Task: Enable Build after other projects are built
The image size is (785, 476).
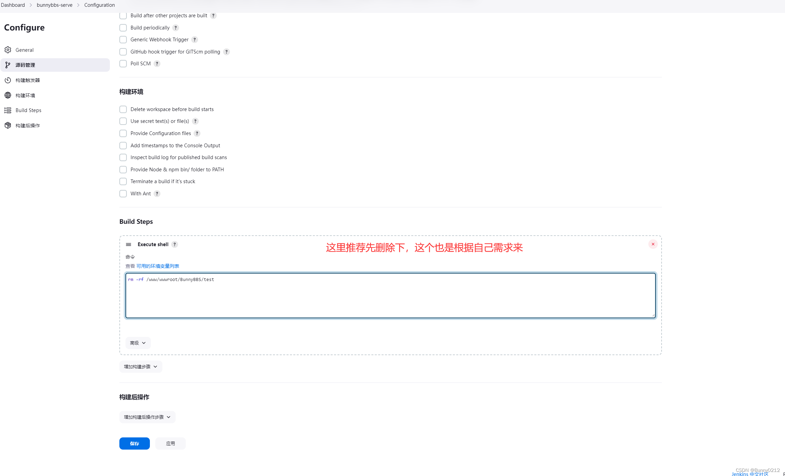Action: click(x=123, y=16)
